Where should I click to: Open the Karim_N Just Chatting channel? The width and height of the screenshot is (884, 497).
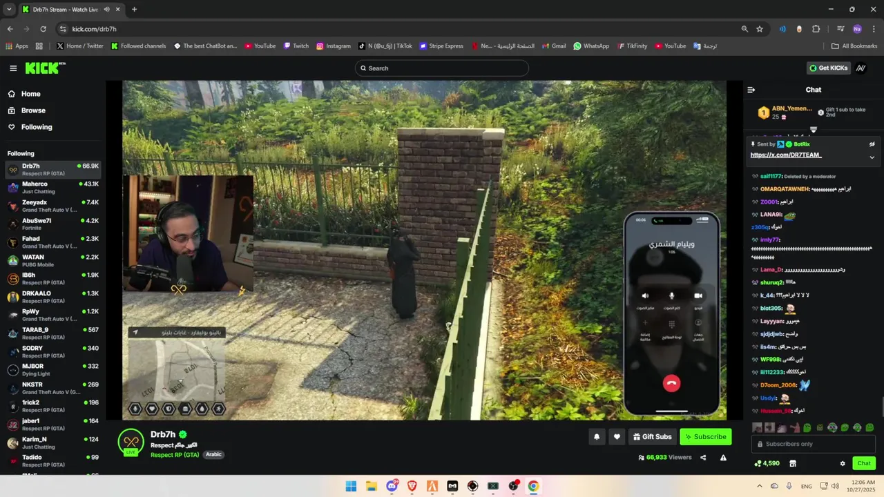click(53, 442)
